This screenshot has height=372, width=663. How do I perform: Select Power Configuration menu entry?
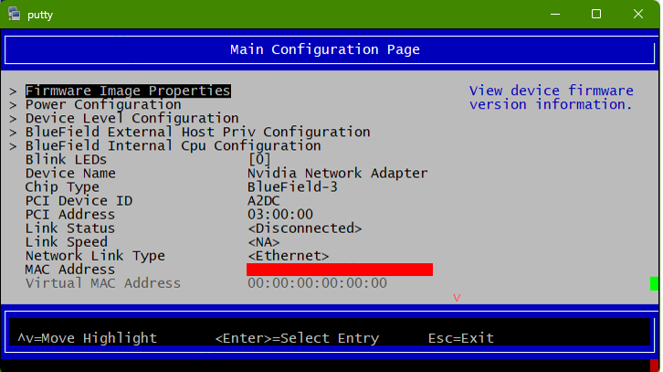coord(103,104)
